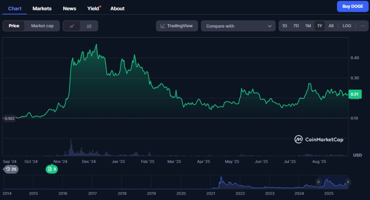Grab the left range handle on overview timeline
Screen dimensions: 370x200
[x=318, y=182]
